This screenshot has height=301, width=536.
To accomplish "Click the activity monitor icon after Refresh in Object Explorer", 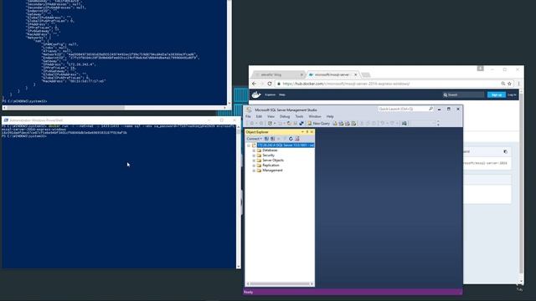I will click(x=297, y=139).
